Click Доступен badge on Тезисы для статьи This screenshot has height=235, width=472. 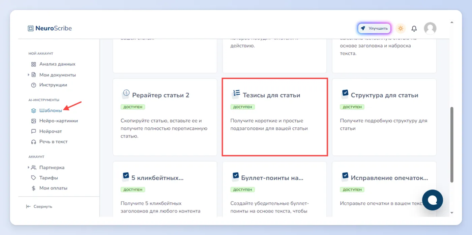click(x=243, y=107)
